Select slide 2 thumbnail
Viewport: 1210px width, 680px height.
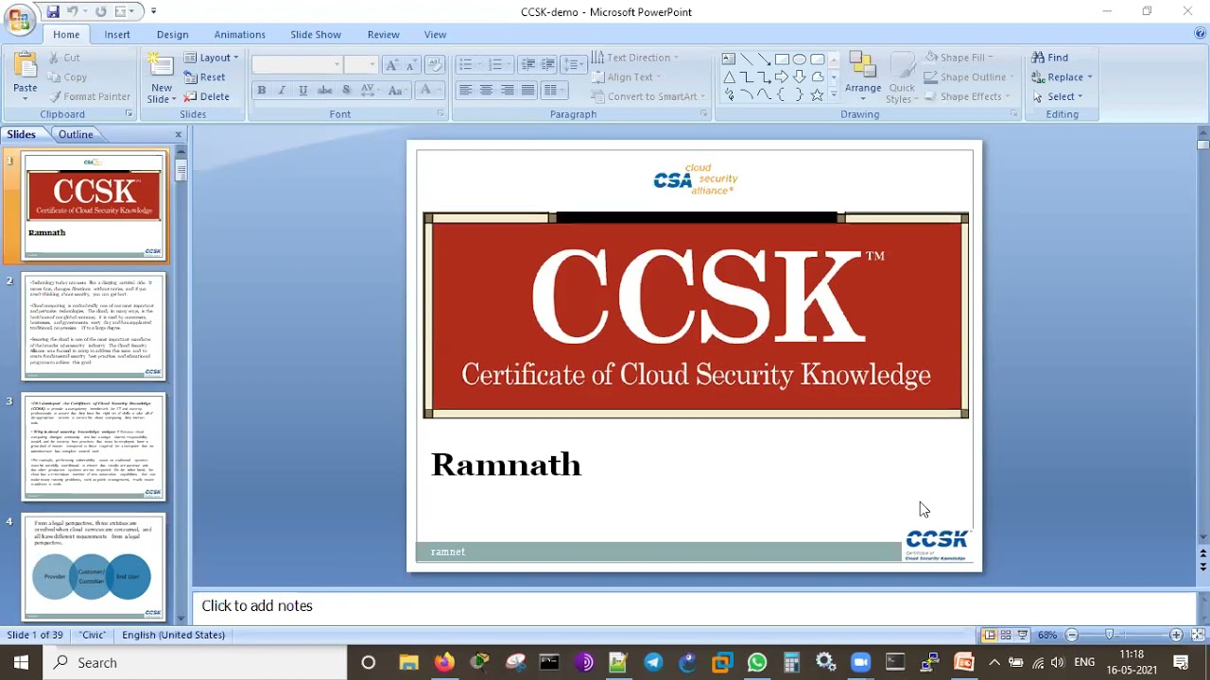tap(94, 326)
